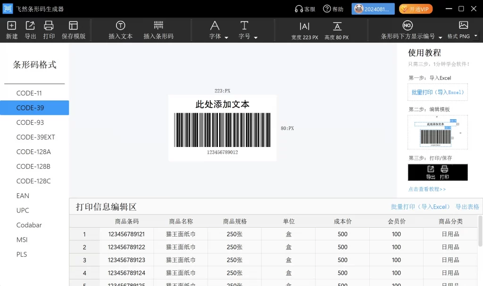Click the 字号 (Font size) T icon
The height and width of the screenshot is (286, 483).
[x=244, y=25]
